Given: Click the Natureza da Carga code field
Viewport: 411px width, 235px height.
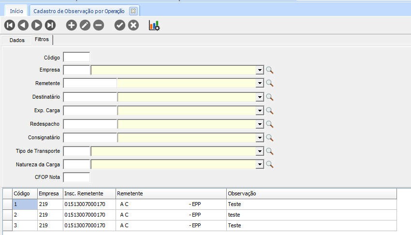Looking at the screenshot, I should (x=76, y=164).
